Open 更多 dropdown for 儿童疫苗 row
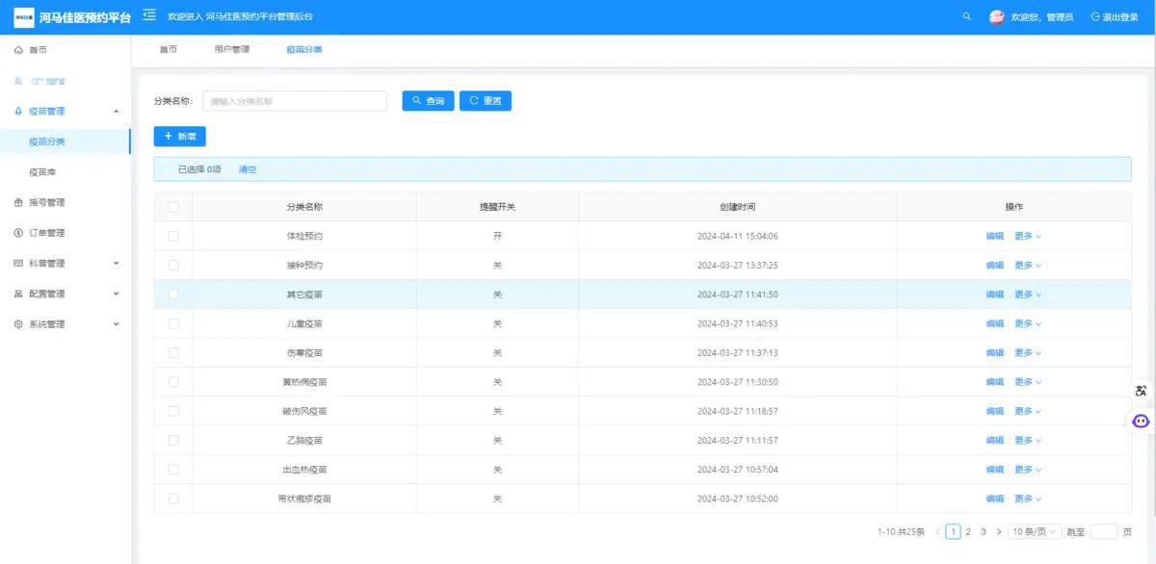The height and width of the screenshot is (564, 1156). pyautogui.click(x=1028, y=323)
